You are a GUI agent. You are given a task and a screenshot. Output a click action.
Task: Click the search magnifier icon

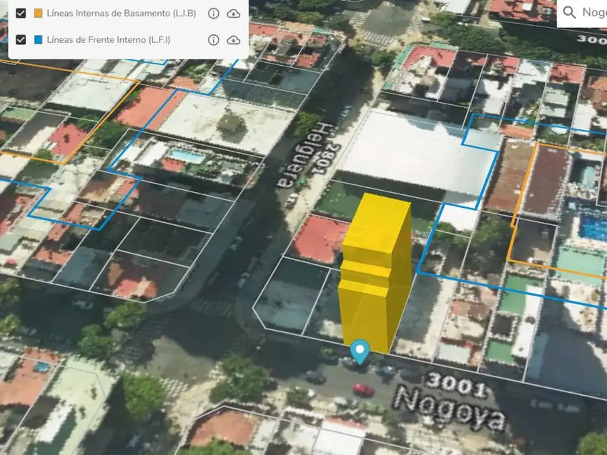point(569,12)
